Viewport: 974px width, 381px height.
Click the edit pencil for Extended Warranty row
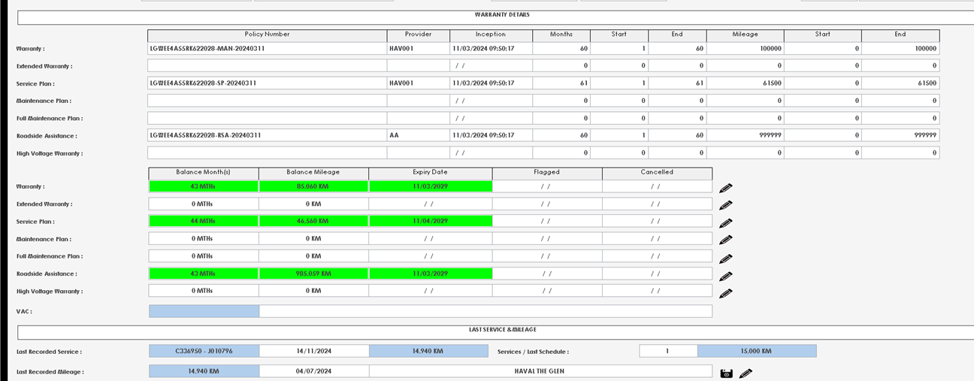(725, 205)
